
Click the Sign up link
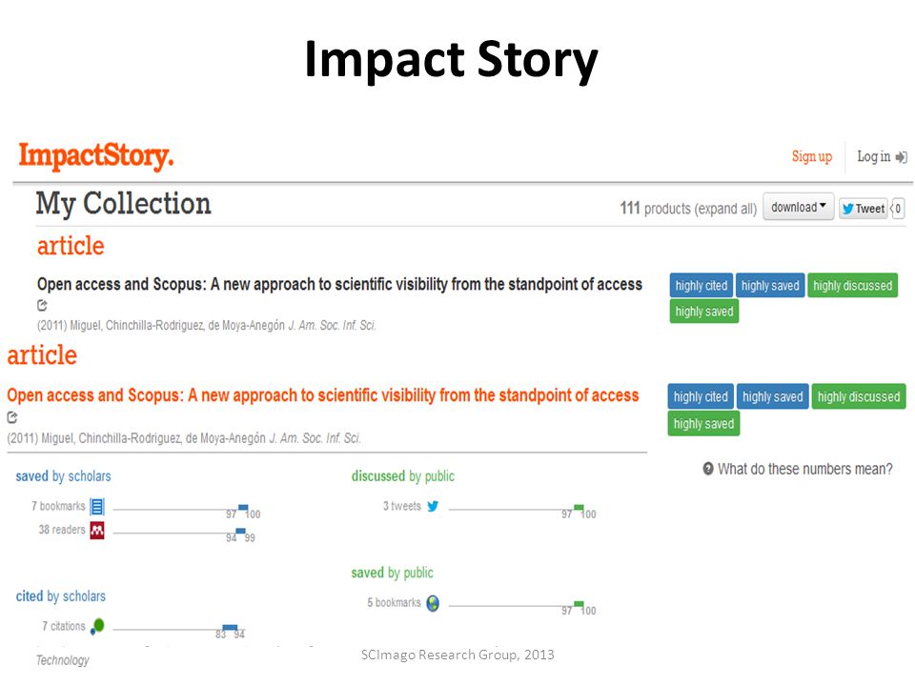(812, 156)
